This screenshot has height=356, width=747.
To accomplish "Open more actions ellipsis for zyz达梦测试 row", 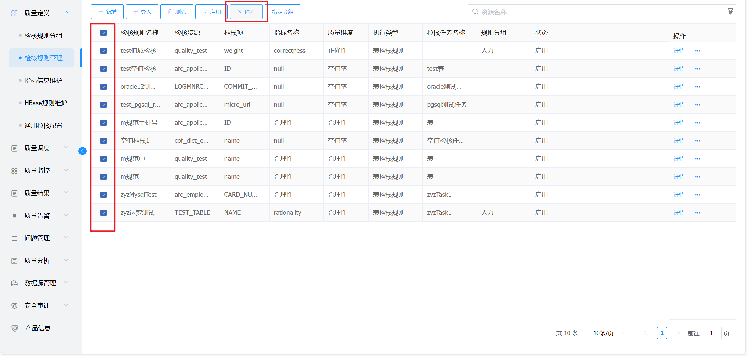I will (x=697, y=213).
